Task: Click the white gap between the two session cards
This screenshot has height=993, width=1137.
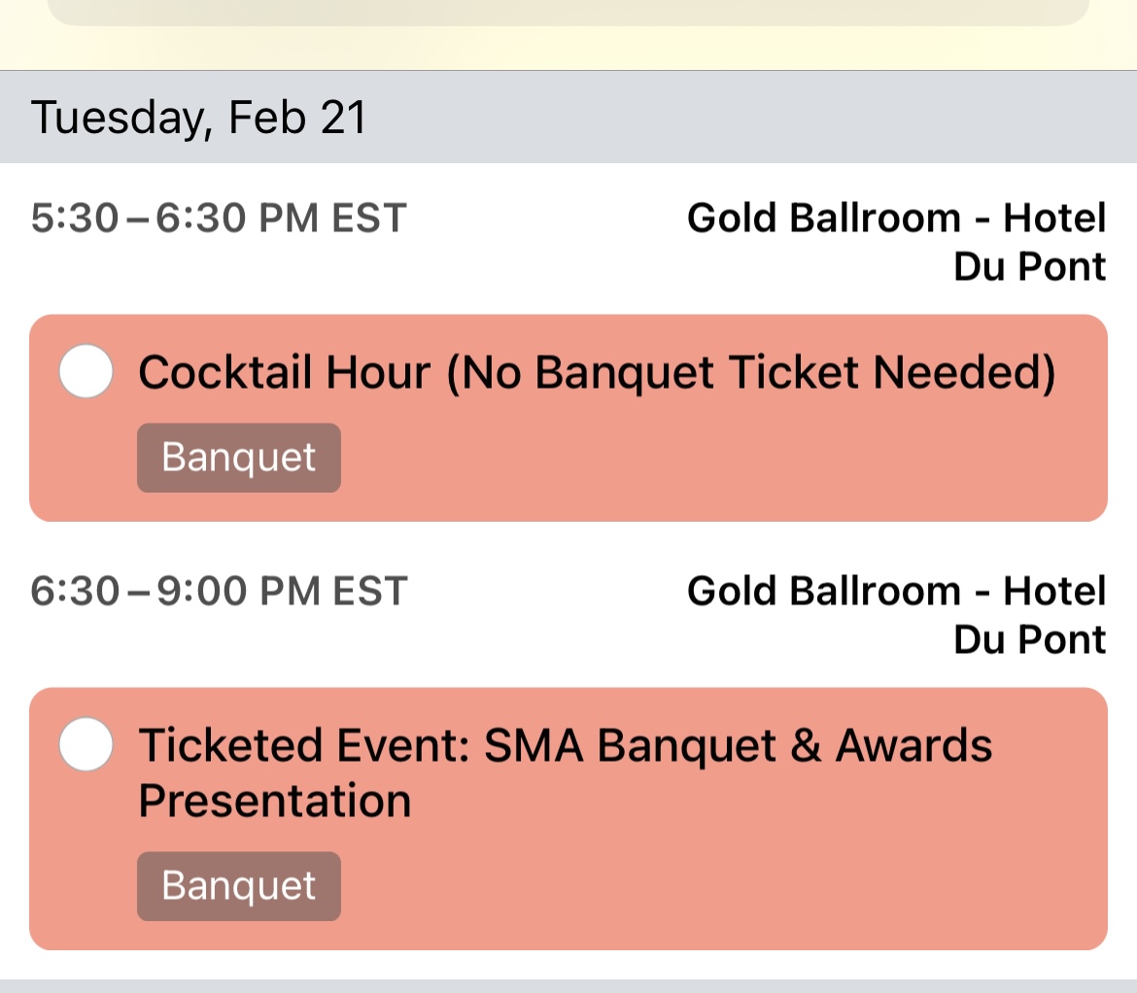Action: coord(568,545)
